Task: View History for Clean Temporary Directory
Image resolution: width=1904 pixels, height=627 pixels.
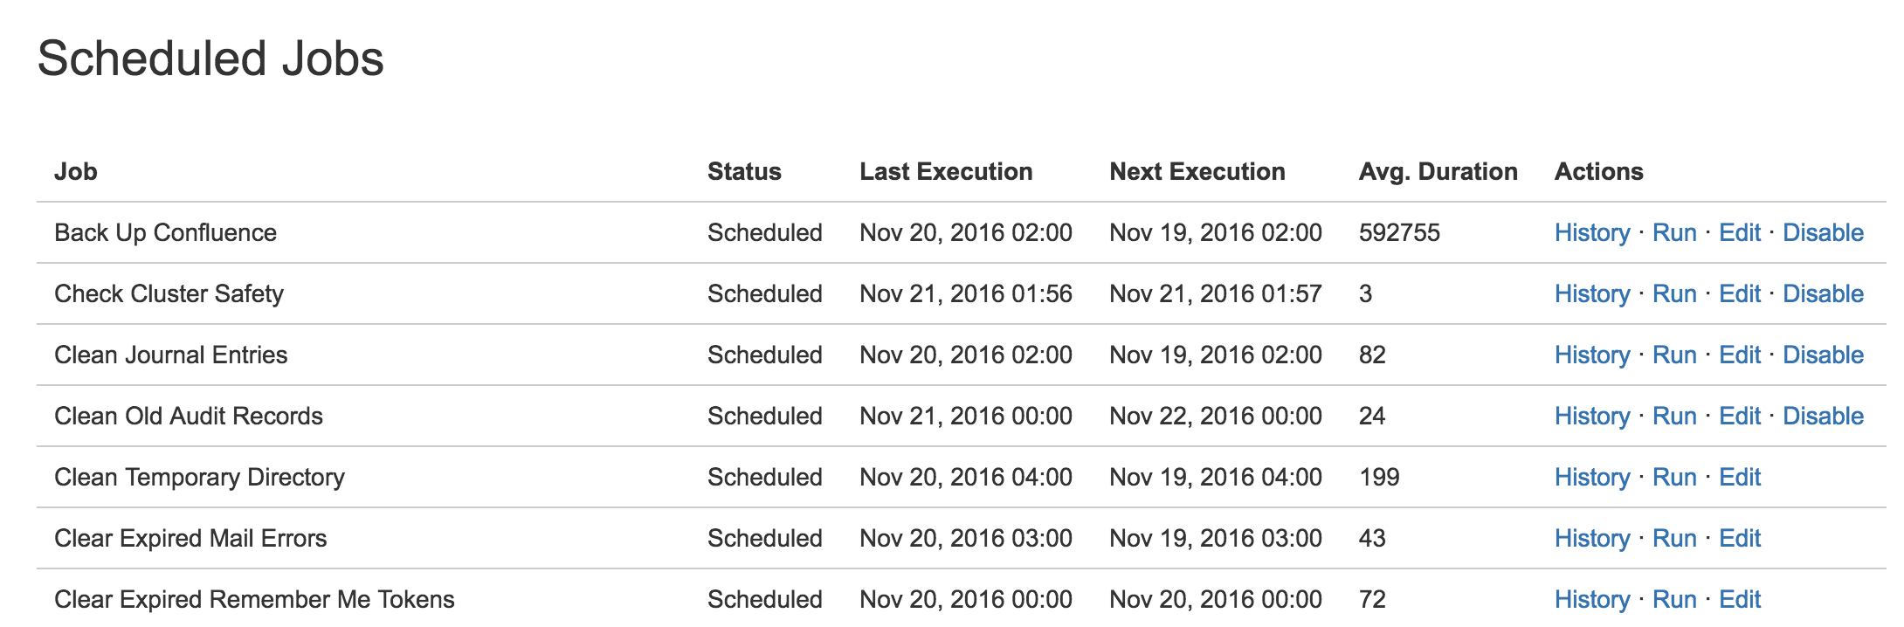Action: click(x=1592, y=477)
